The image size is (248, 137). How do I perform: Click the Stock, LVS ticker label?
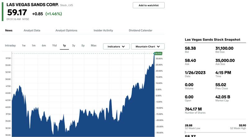[66, 5]
